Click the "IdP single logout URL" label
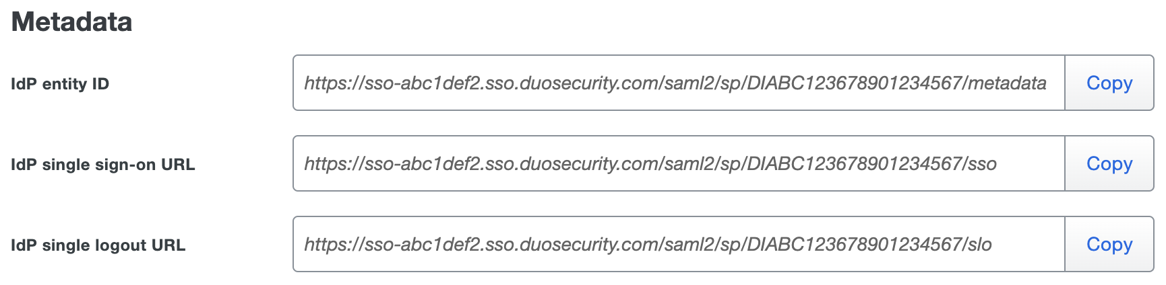This screenshot has height=285, width=1166. [x=98, y=245]
